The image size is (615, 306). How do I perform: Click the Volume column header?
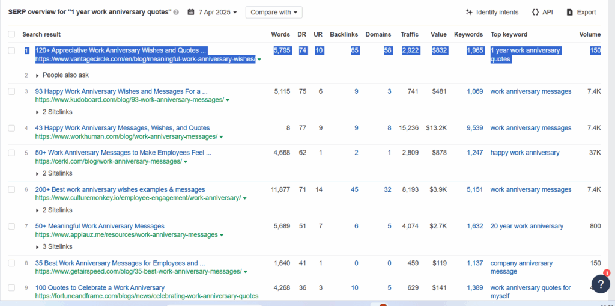pyautogui.click(x=590, y=34)
